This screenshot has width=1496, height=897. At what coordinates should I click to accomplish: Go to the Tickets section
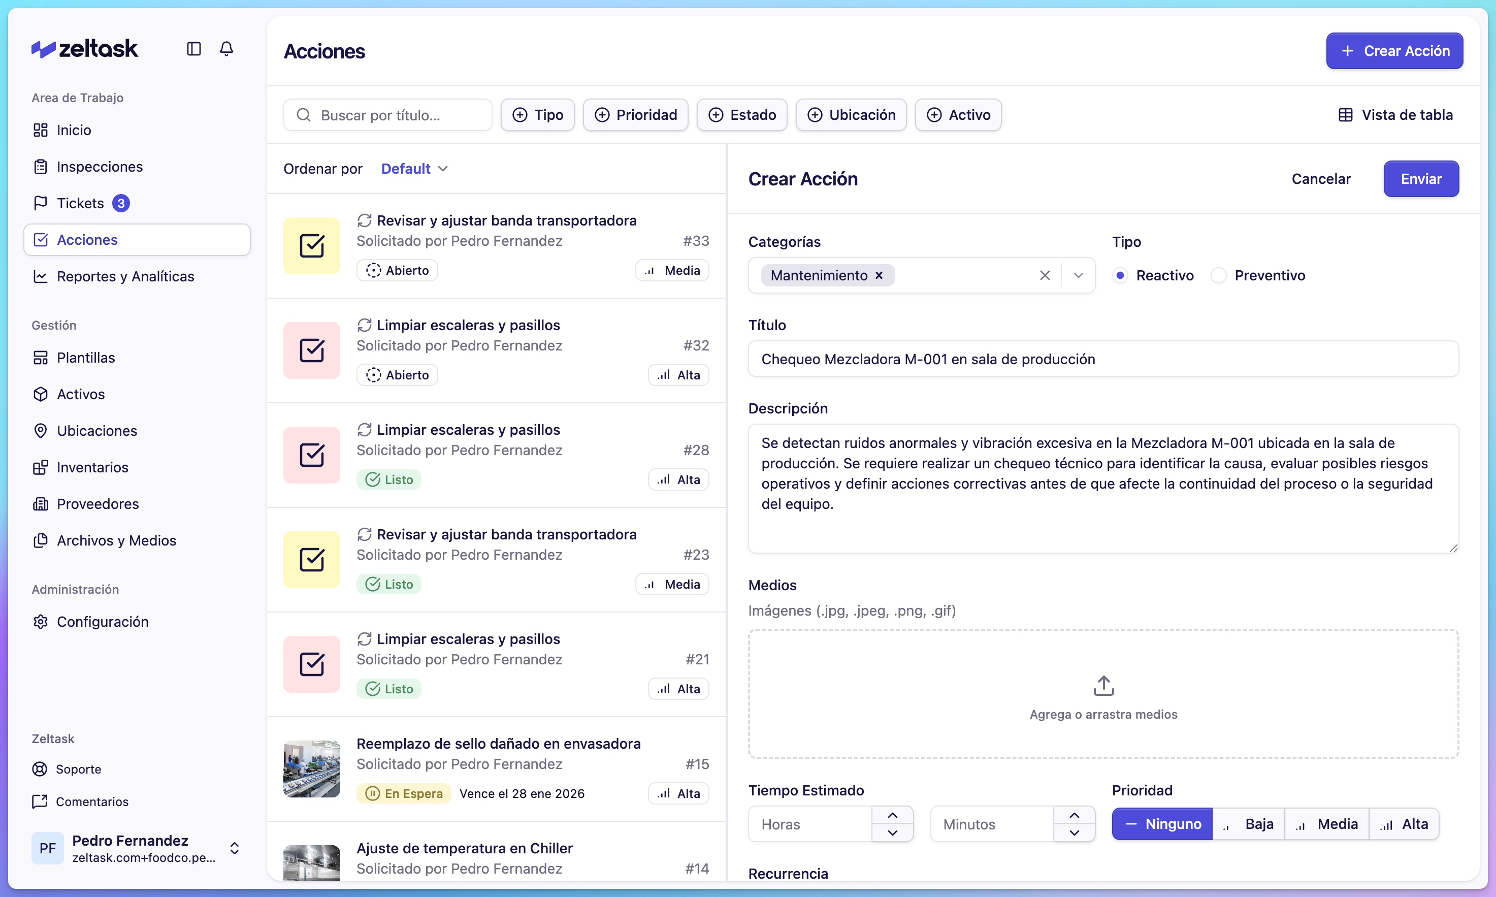pos(80,203)
